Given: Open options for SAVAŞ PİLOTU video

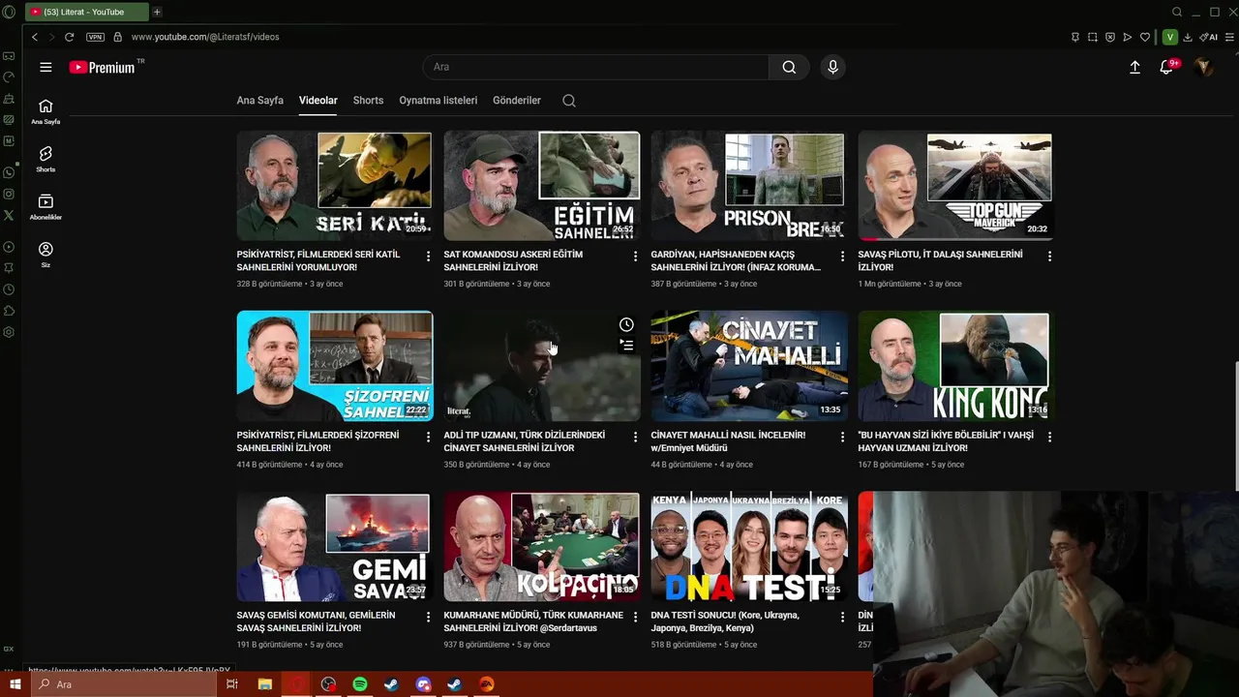Looking at the screenshot, I should [x=1049, y=256].
